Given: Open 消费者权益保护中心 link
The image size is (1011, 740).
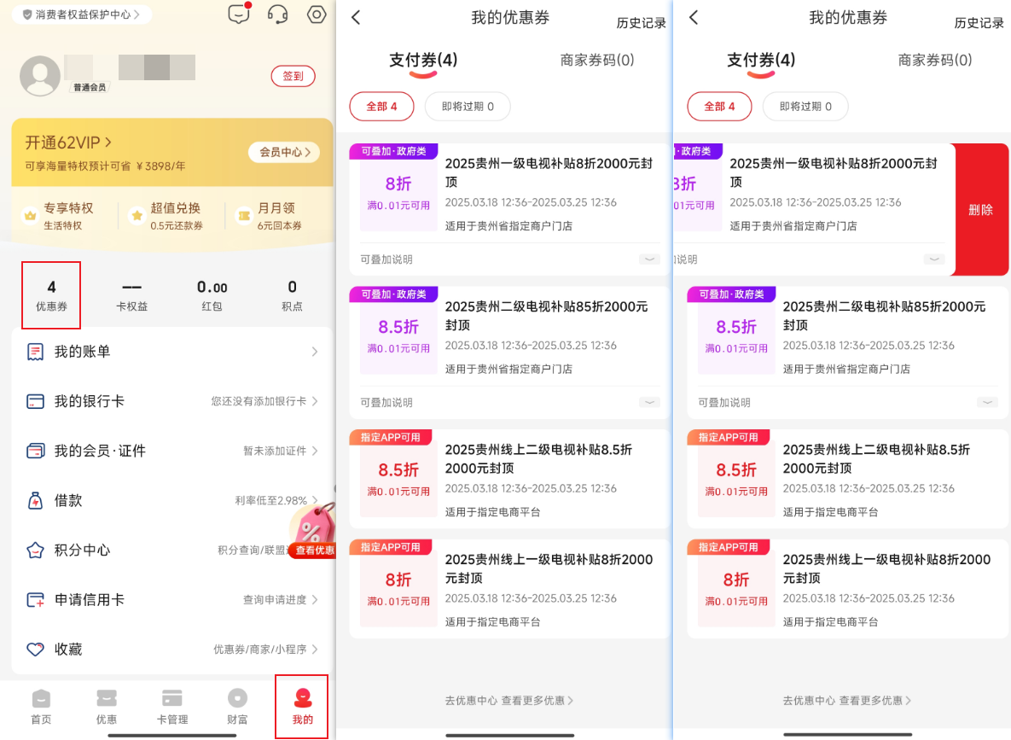Looking at the screenshot, I should coord(81,15).
